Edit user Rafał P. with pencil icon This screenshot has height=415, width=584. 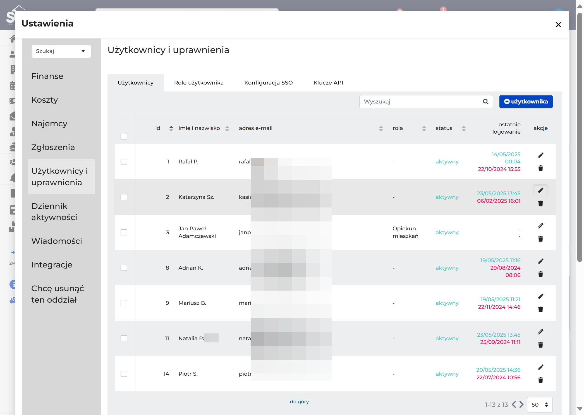[x=540, y=155]
